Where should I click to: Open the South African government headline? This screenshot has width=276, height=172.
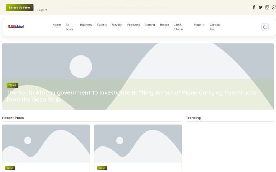click(131, 96)
